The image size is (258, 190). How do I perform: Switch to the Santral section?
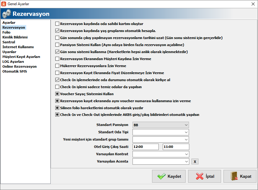[9, 42]
